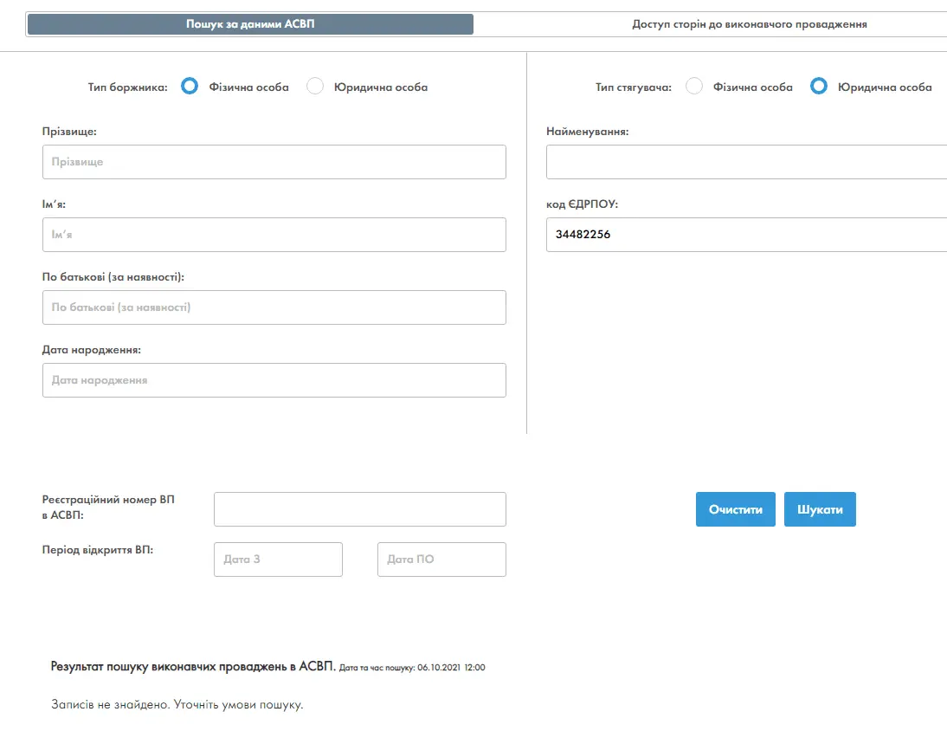
Task: Click the 'Записів не знайдено' result message
Action: [x=177, y=704]
